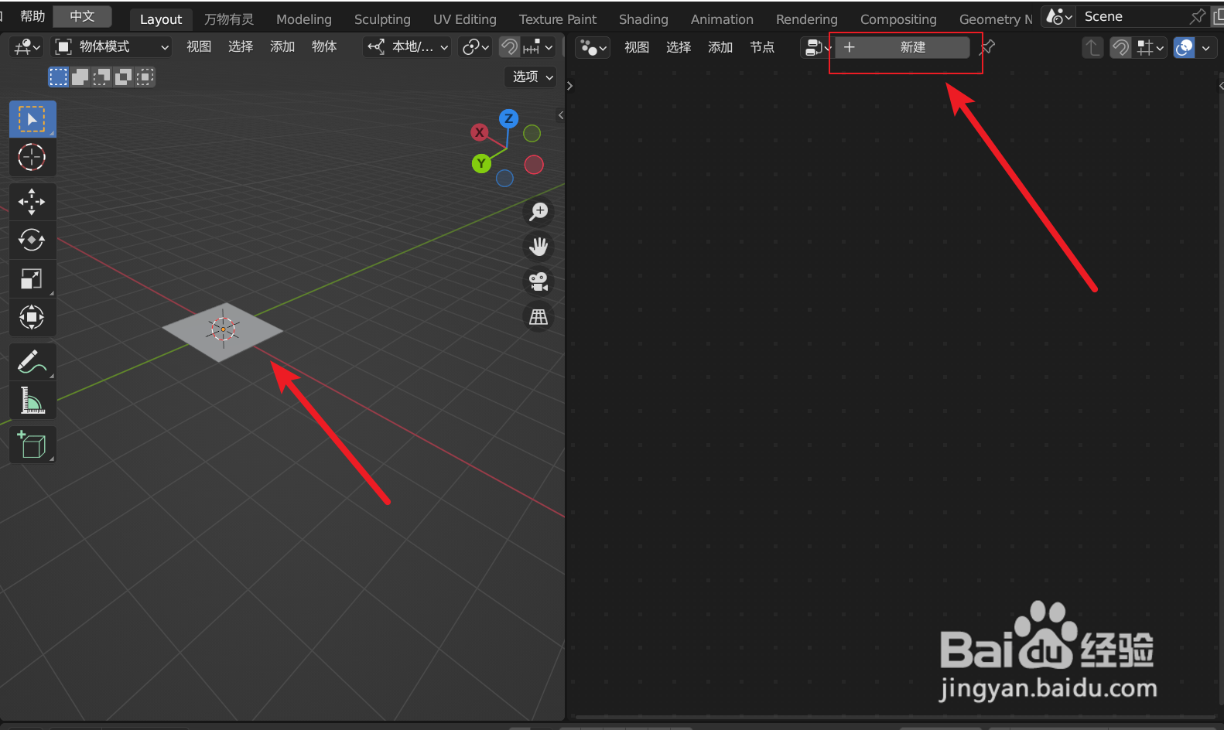The width and height of the screenshot is (1224, 730).
Task: Expand the 选项 options dropdown
Action: pyautogui.click(x=532, y=77)
